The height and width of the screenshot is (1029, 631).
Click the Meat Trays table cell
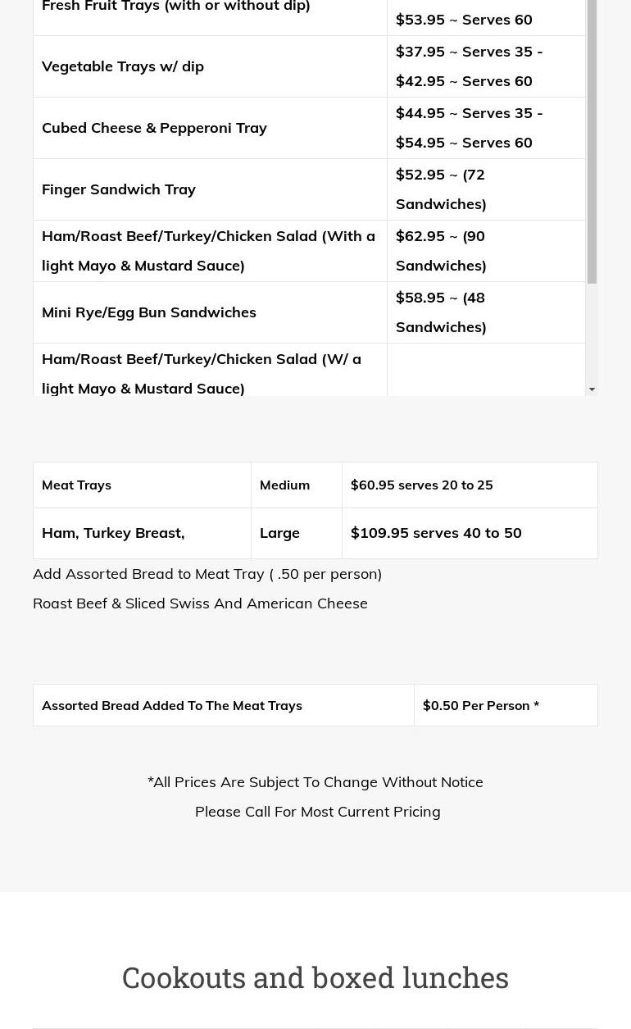(76, 485)
